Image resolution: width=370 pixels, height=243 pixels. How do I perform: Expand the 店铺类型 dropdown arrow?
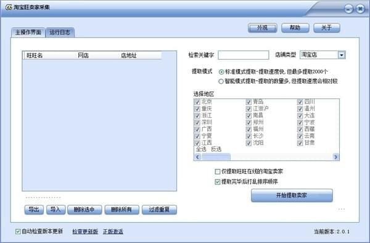[342, 55]
